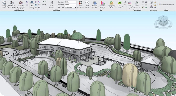This screenshot has width=176, height=96.
Task: Activate the Set Elevation tool
Action: [x=52, y=4]
